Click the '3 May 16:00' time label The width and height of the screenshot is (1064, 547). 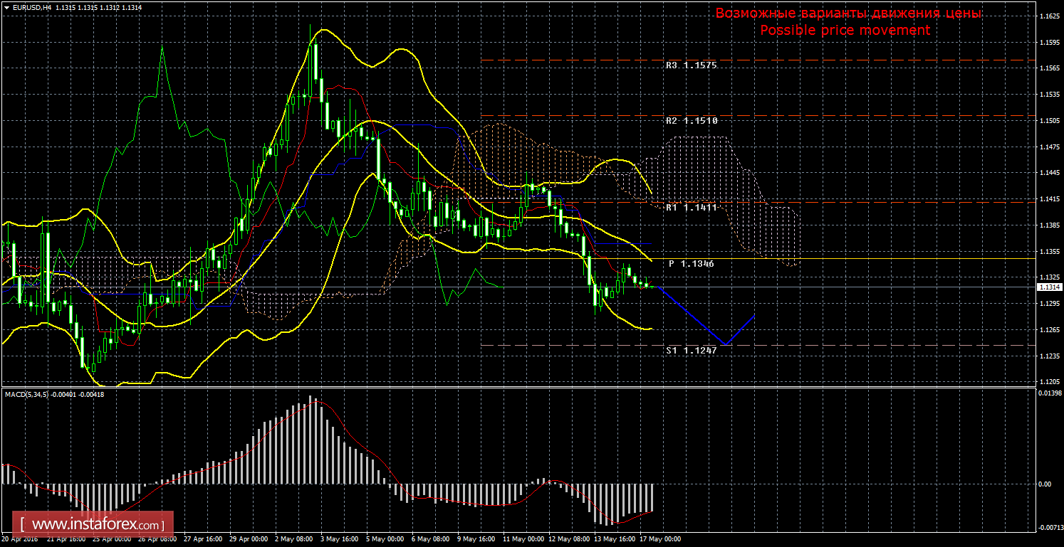(340, 539)
